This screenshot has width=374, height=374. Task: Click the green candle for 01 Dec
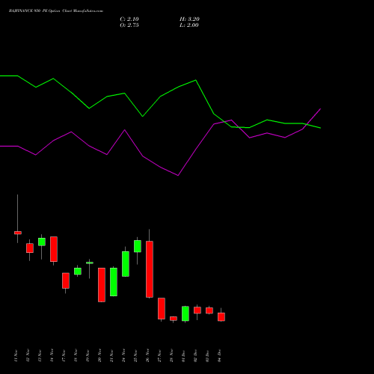pyautogui.click(x=186, y=313)
